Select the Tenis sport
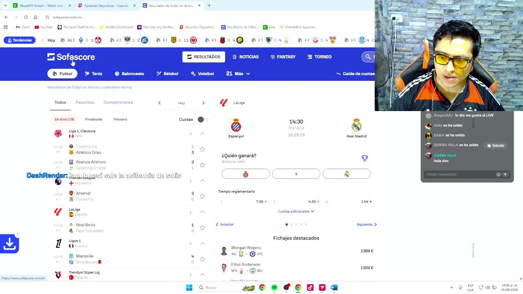The width and height of the screenshot is (523, 294). pos(94,73)
